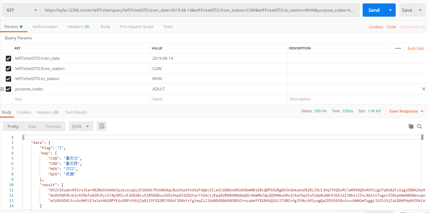Click the "CUW" map entry line
This screenshot has width=430, height=213.
pos(65,158)
